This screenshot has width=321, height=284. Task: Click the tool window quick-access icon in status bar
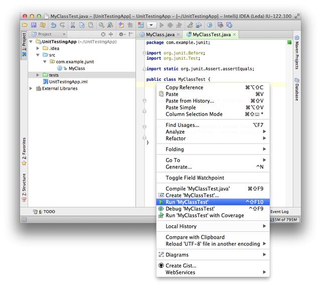(24, 220)
